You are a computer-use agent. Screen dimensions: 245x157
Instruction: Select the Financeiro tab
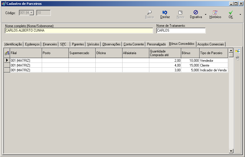point(50,44)
